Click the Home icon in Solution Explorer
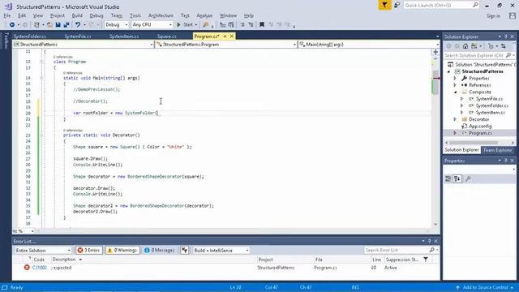Image resolution: width=519 pixels, height=292 pixels. point(465,46)
